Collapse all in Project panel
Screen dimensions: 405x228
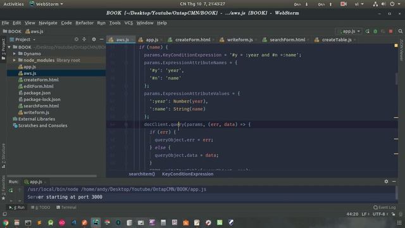(x=84, y=39)
